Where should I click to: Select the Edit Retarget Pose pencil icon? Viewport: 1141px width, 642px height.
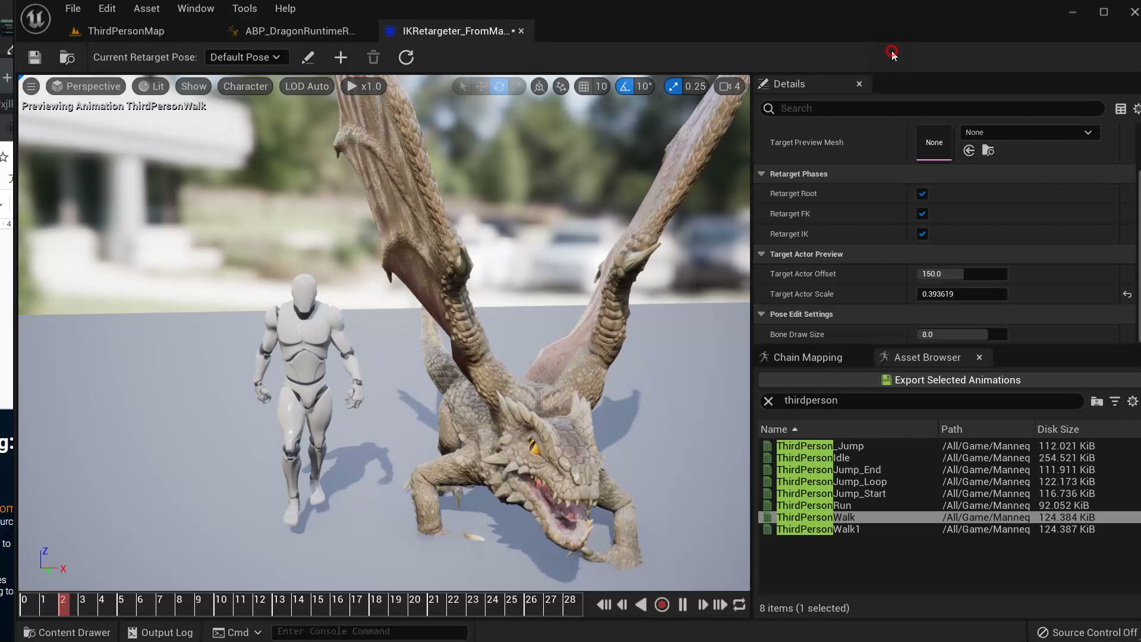point(308,57)
